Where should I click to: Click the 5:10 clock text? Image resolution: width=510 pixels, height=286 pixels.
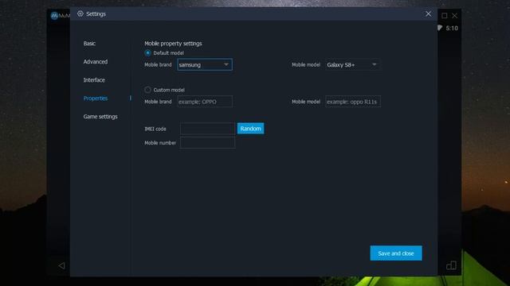point(452,29)
